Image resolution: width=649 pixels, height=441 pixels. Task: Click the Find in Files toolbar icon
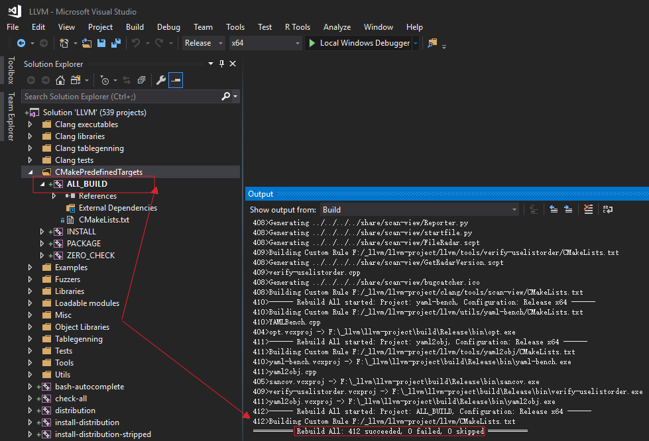pos(432,43)
